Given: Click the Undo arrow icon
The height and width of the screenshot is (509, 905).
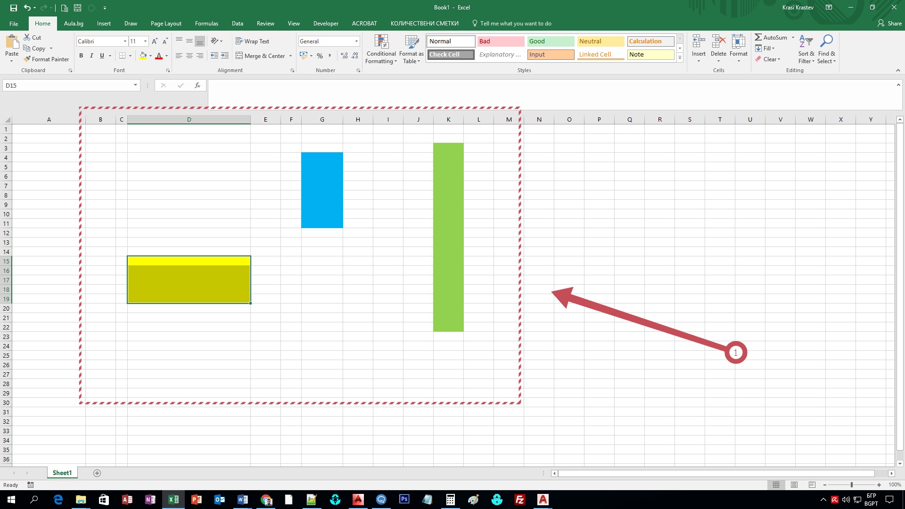Looking at the screenshot, I should point(27,8).
